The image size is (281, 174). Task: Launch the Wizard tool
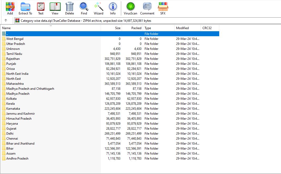click(99, 8)
